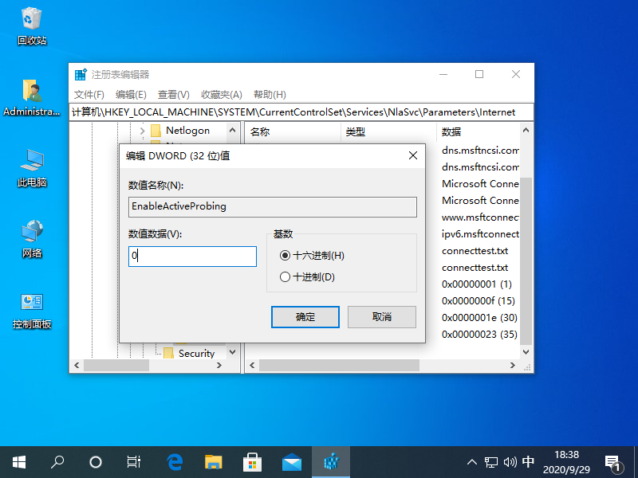Click 取消 to dismiss the dialog

(x=381, y=316)
